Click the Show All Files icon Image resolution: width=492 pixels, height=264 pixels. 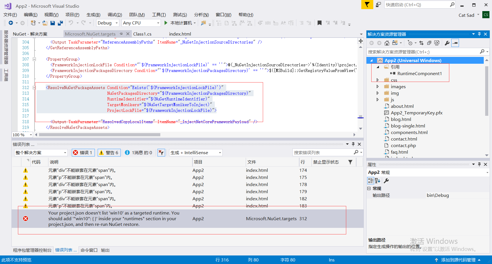[x=437, y=43]
